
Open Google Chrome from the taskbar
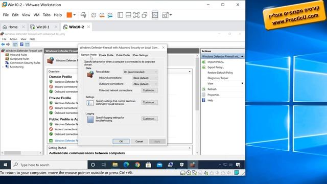137,165
